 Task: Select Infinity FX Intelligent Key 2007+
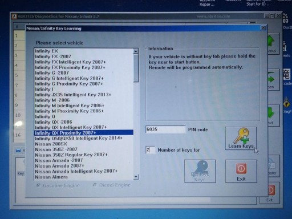click(84, 62)
